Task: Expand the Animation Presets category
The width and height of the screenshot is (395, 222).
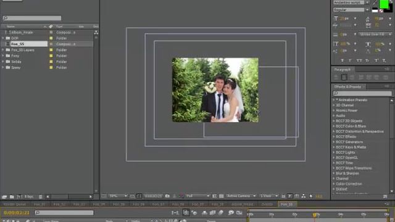Action: 334,100
